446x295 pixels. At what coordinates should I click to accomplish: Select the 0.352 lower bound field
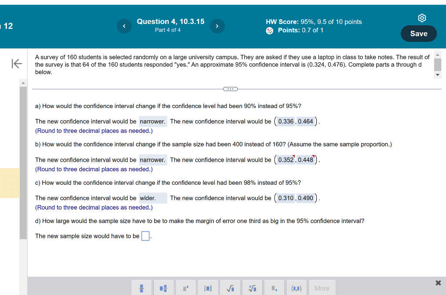(286, 160)
